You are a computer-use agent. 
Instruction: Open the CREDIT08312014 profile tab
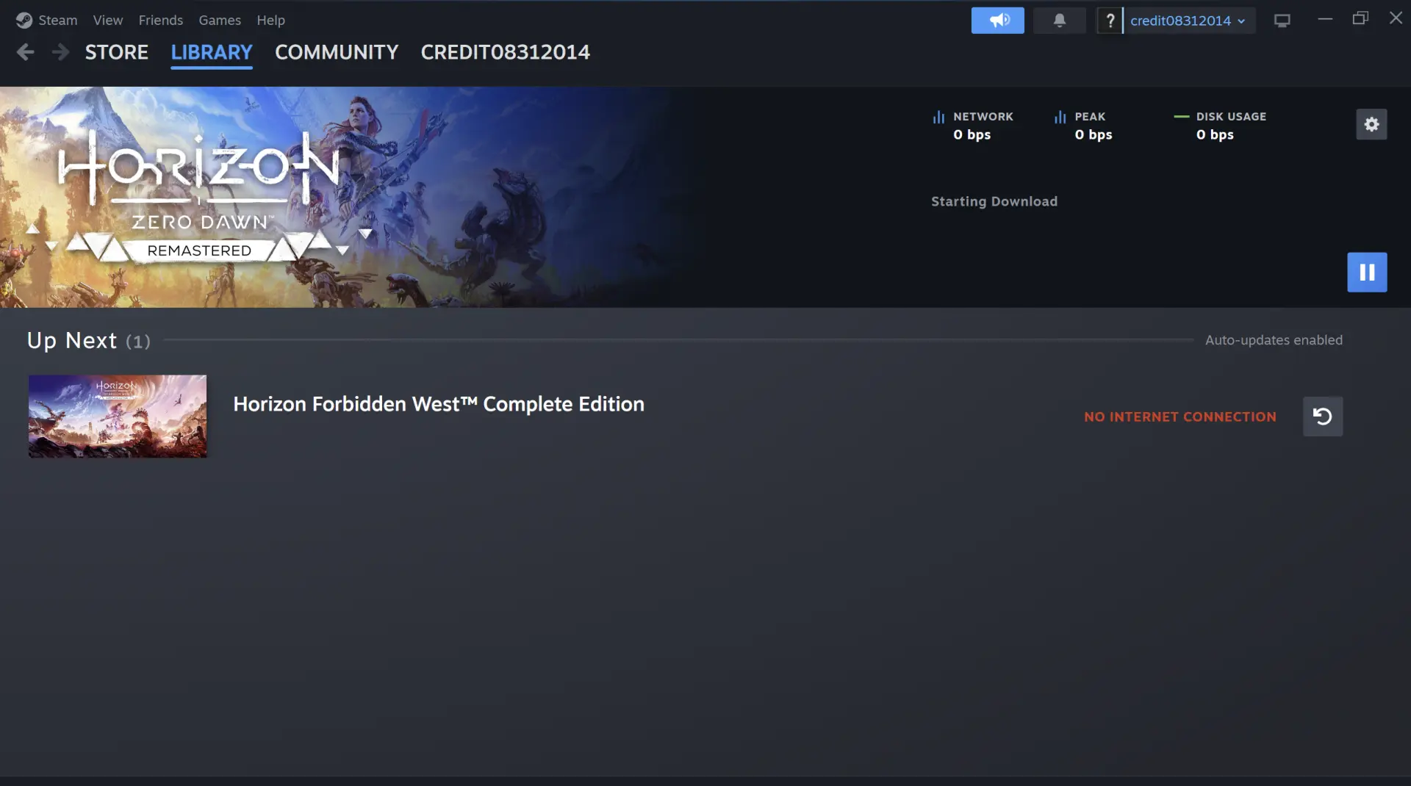506,52
